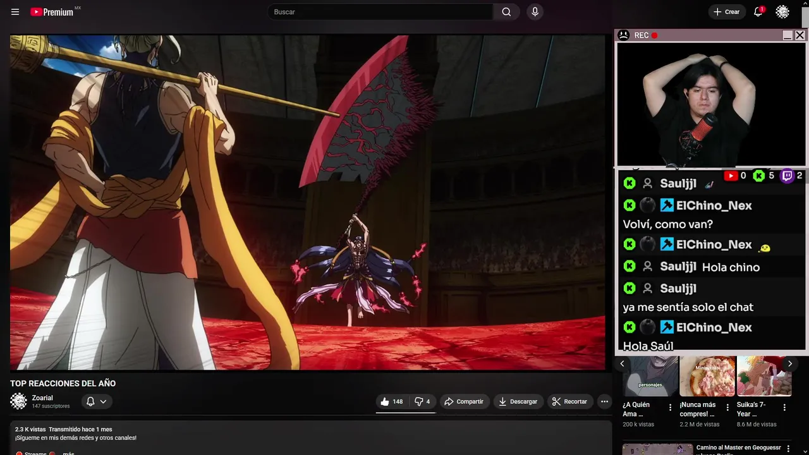This screenshot has height=455, width=809.
Task: Open the ¡Nunca más compres! video thumbnail
Action: 707,376
